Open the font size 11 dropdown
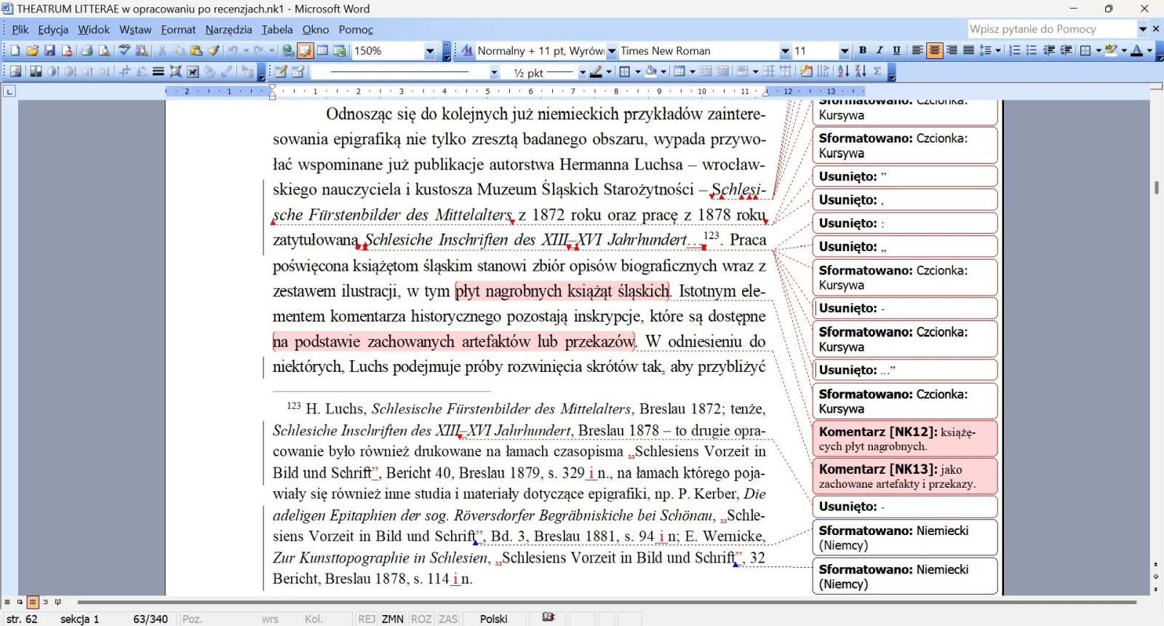Screen dimensions: 1164x626 pyautogui.click(x=845, y=52)
